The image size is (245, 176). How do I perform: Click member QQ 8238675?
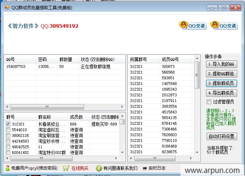pos(169,152)
